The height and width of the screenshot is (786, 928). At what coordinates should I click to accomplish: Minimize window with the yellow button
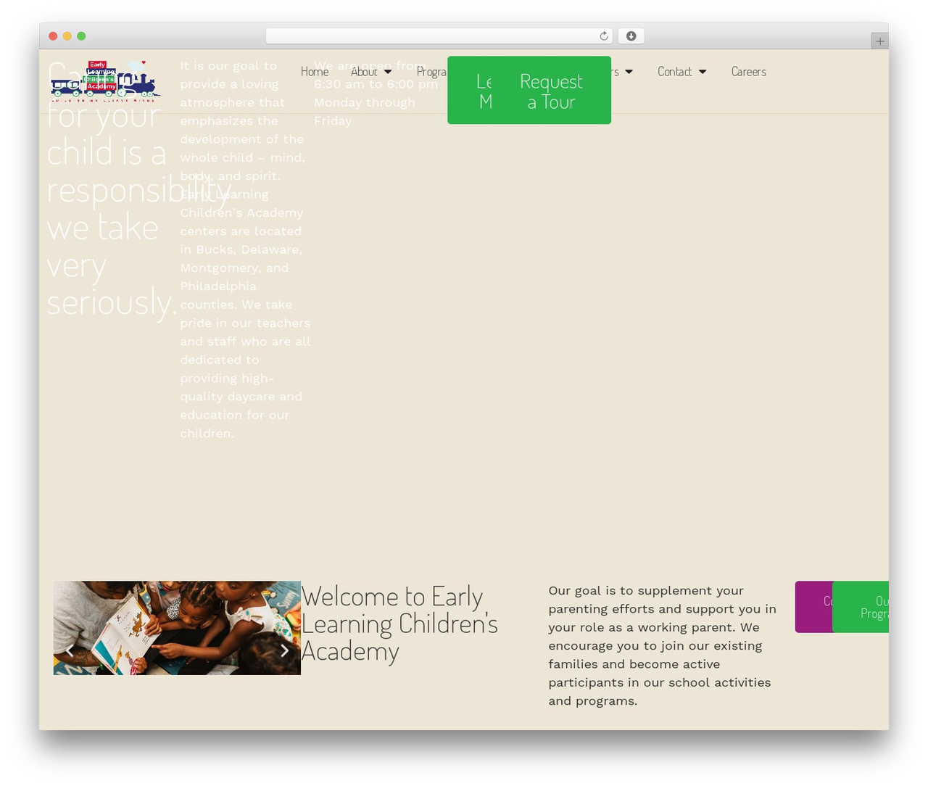tap(67, 36)
